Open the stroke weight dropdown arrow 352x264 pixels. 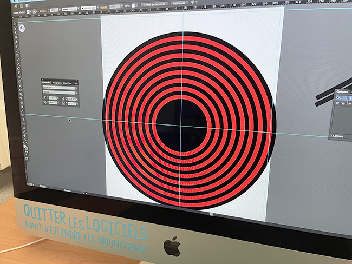[x=60, y=10]
